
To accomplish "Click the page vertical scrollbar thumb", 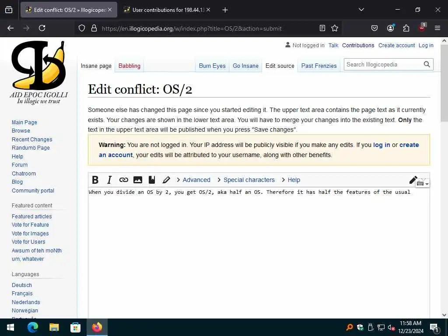I will [444, 83].
